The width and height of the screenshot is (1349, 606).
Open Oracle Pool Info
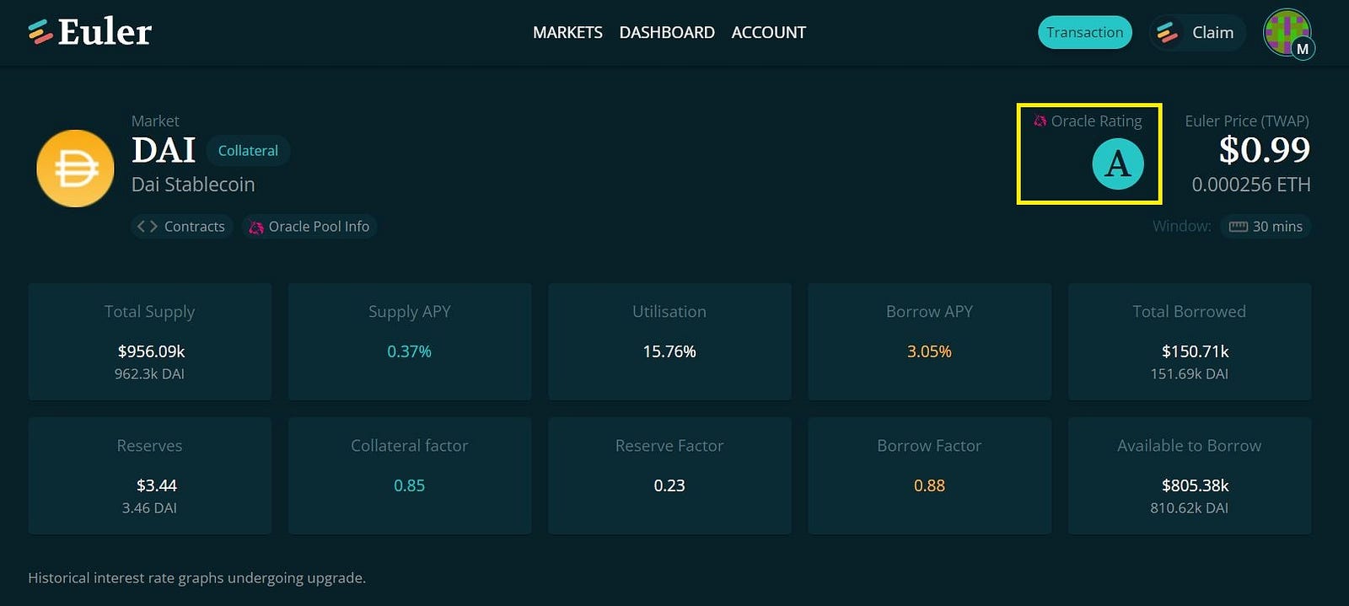click(x=309, y=227)
